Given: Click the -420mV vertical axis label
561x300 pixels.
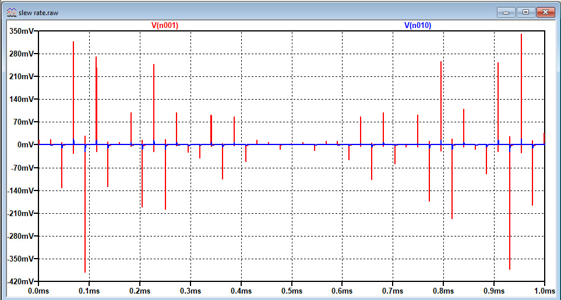Looking at the screenshot, I should (20, 282).
